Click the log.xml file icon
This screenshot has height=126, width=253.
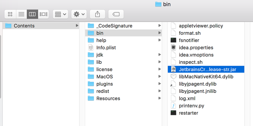[x=173, y=98]
